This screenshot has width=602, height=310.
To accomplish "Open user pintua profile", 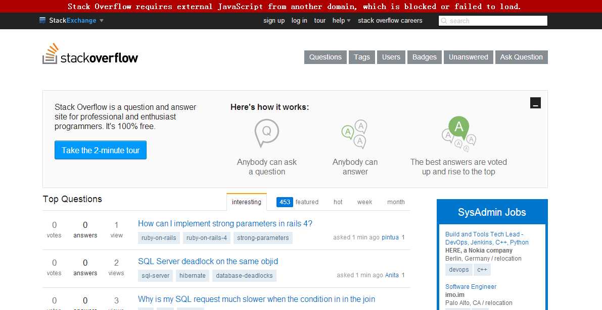I will (390, 237).
